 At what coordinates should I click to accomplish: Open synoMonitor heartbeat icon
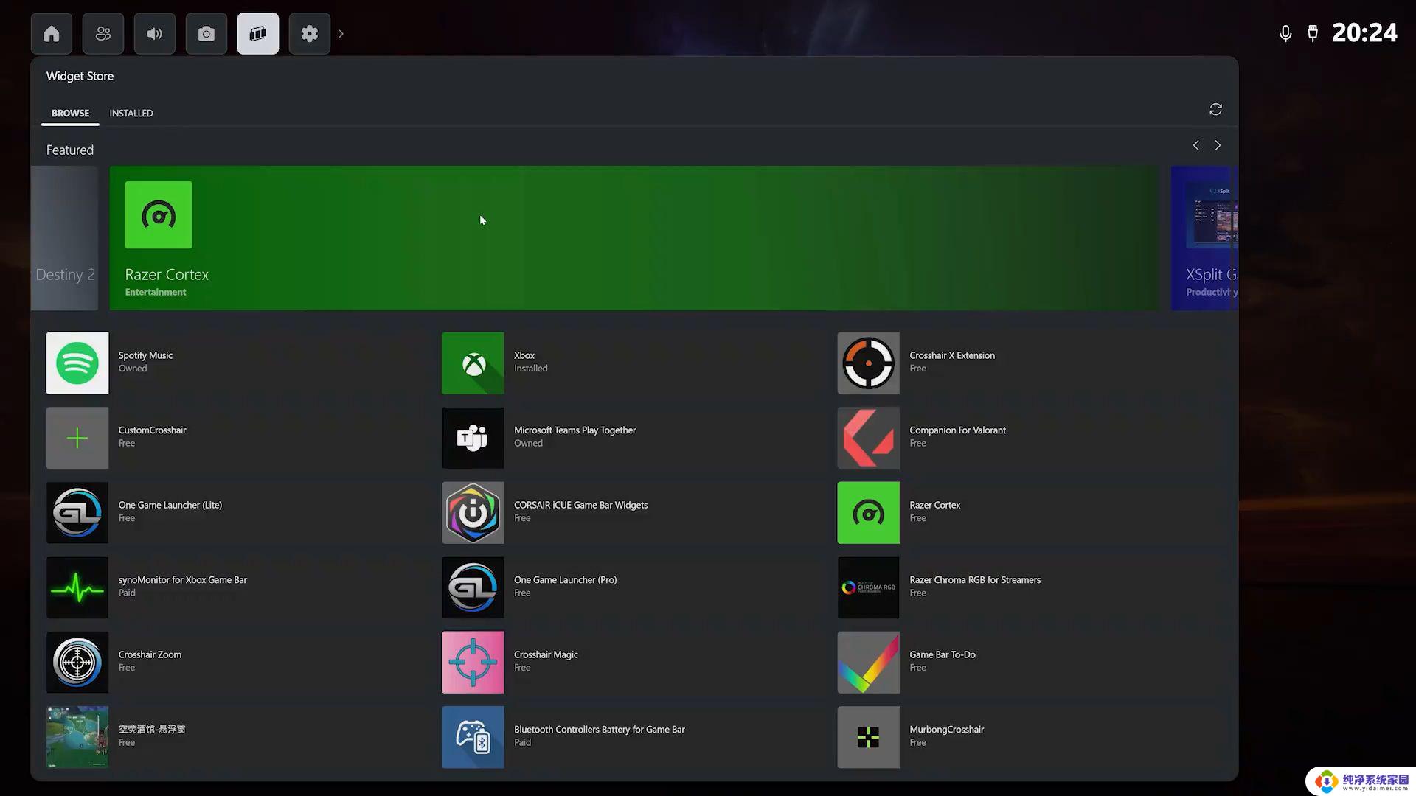(77, 587)
